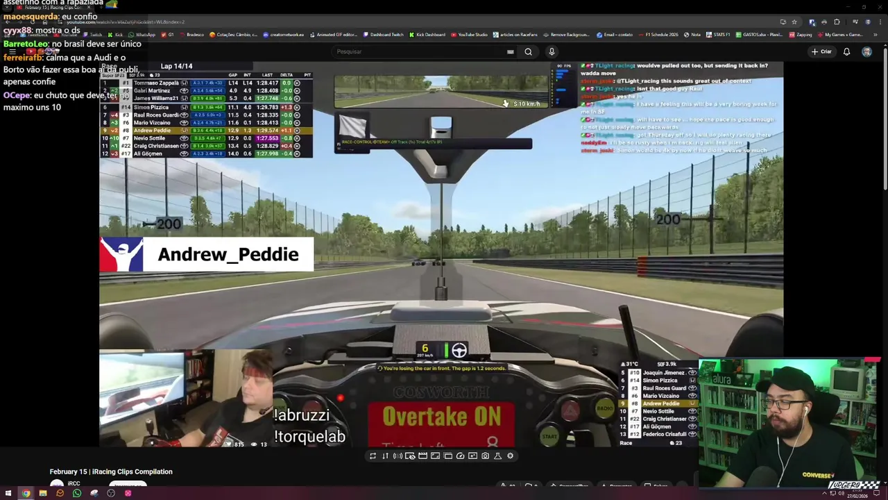
Task: Open the G1 bookmark
Action: click(166, 35)
